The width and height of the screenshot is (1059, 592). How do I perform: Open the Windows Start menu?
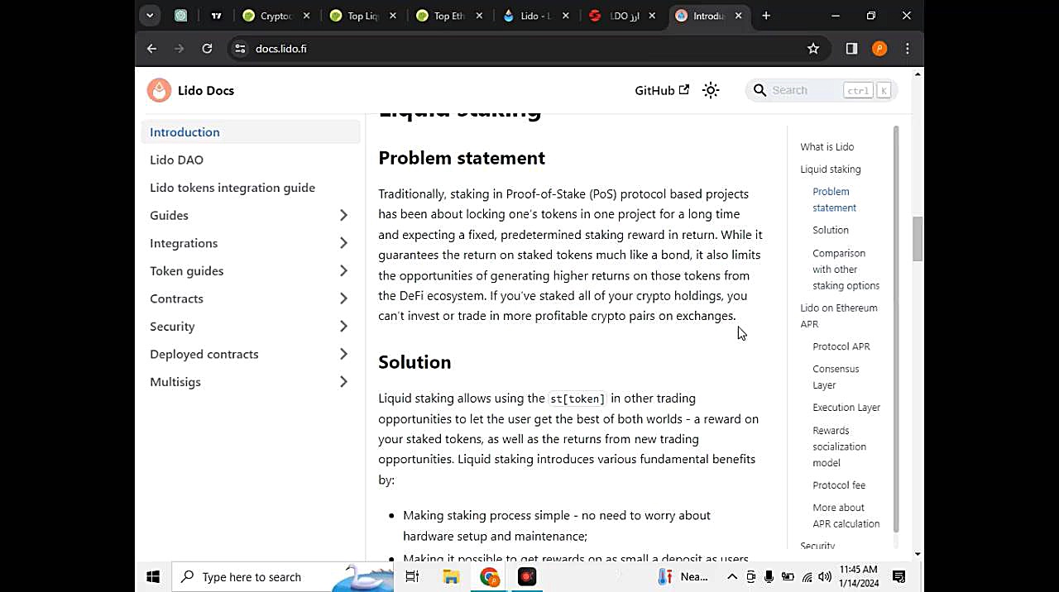click(153, 577)
